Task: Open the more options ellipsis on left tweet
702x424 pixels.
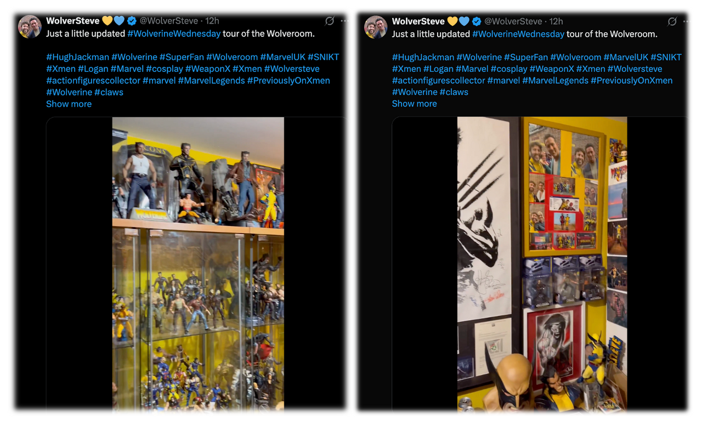Action: [344, 21]
